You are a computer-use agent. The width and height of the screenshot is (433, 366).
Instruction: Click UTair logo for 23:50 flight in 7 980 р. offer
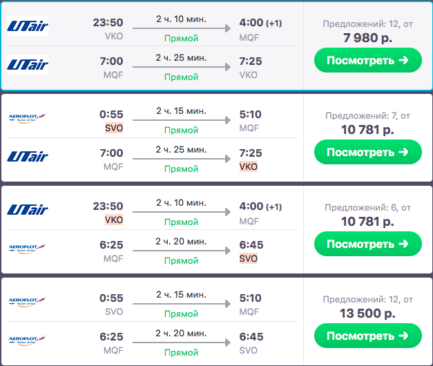pos(28,27)
